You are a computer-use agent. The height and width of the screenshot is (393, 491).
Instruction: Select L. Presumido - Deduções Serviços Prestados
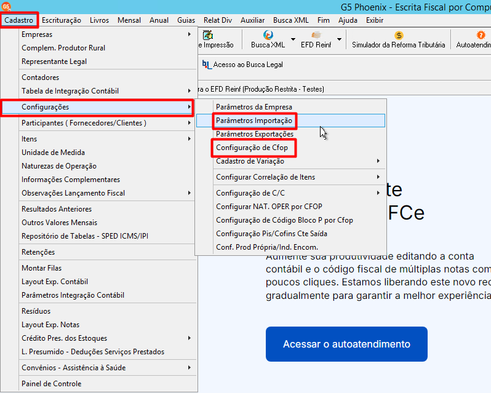pos(98,351)
